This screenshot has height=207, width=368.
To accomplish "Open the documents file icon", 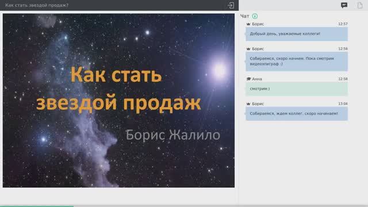I will pyautogui.click(x=360, y=5).
